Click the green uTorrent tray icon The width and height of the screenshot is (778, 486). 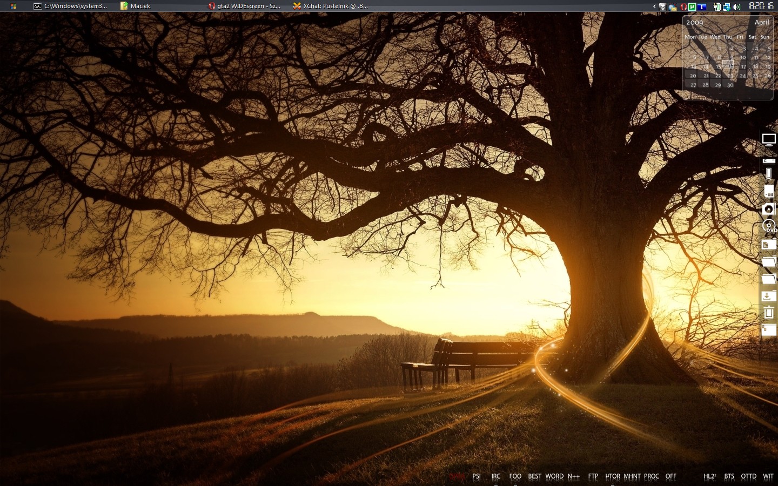coord(692,6)
